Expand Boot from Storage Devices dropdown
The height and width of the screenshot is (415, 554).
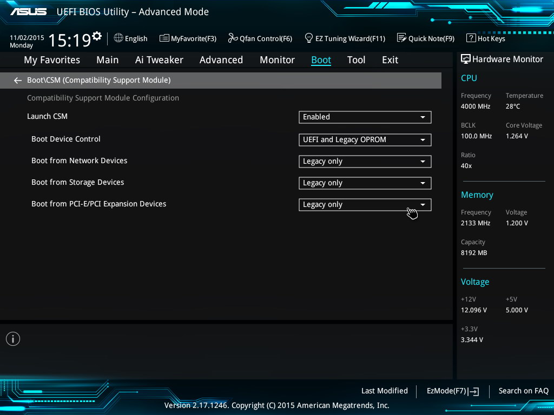(365, 183)
